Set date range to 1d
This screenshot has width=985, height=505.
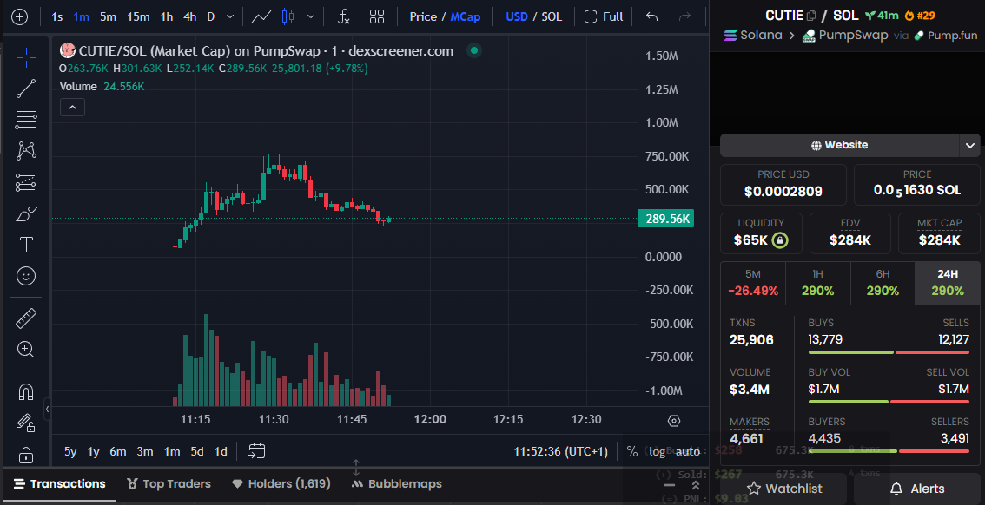pyautogui.click(x=221, y=451)
